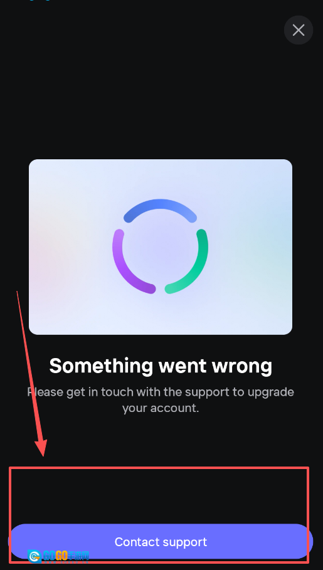The height and width of the screenshot is (570, 323).
Task: Click the "Please get in touch" description text
Action: point(161,400)
